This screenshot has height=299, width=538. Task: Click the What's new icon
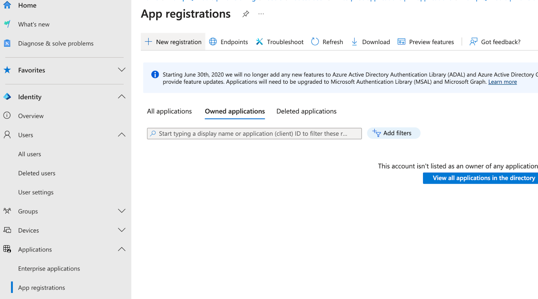point(7,24)
